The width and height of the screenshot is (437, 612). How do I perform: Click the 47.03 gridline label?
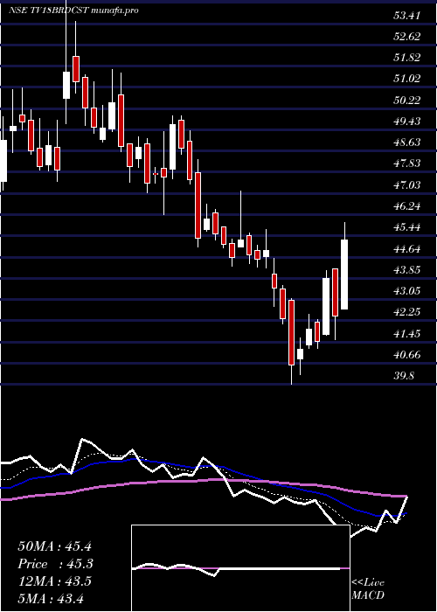click(x=406, y=185)
